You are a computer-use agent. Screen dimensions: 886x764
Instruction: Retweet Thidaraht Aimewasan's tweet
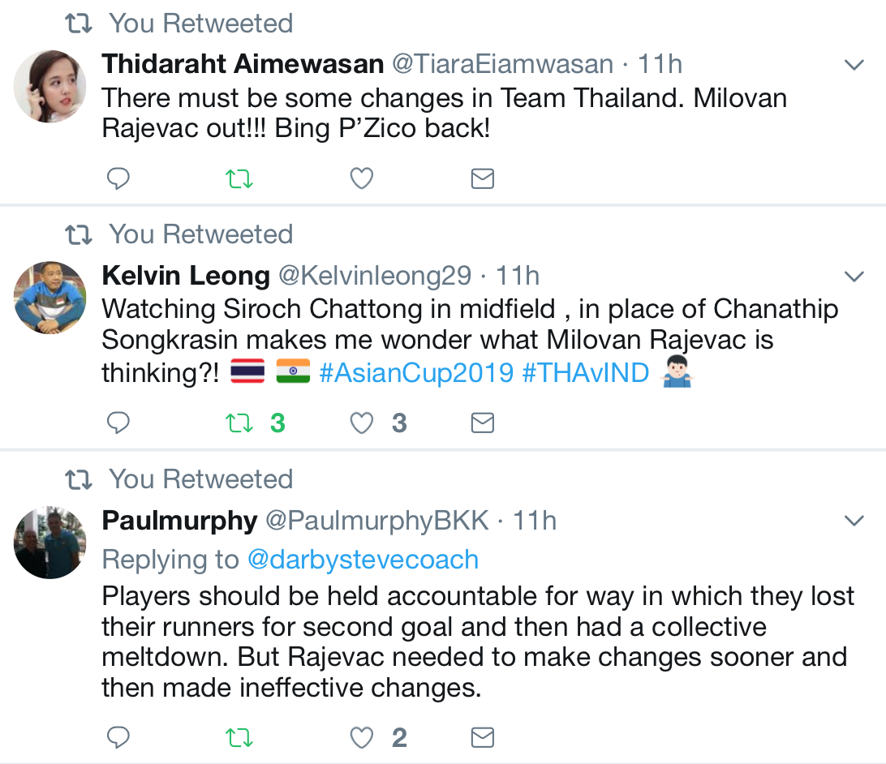click(239, 178)
